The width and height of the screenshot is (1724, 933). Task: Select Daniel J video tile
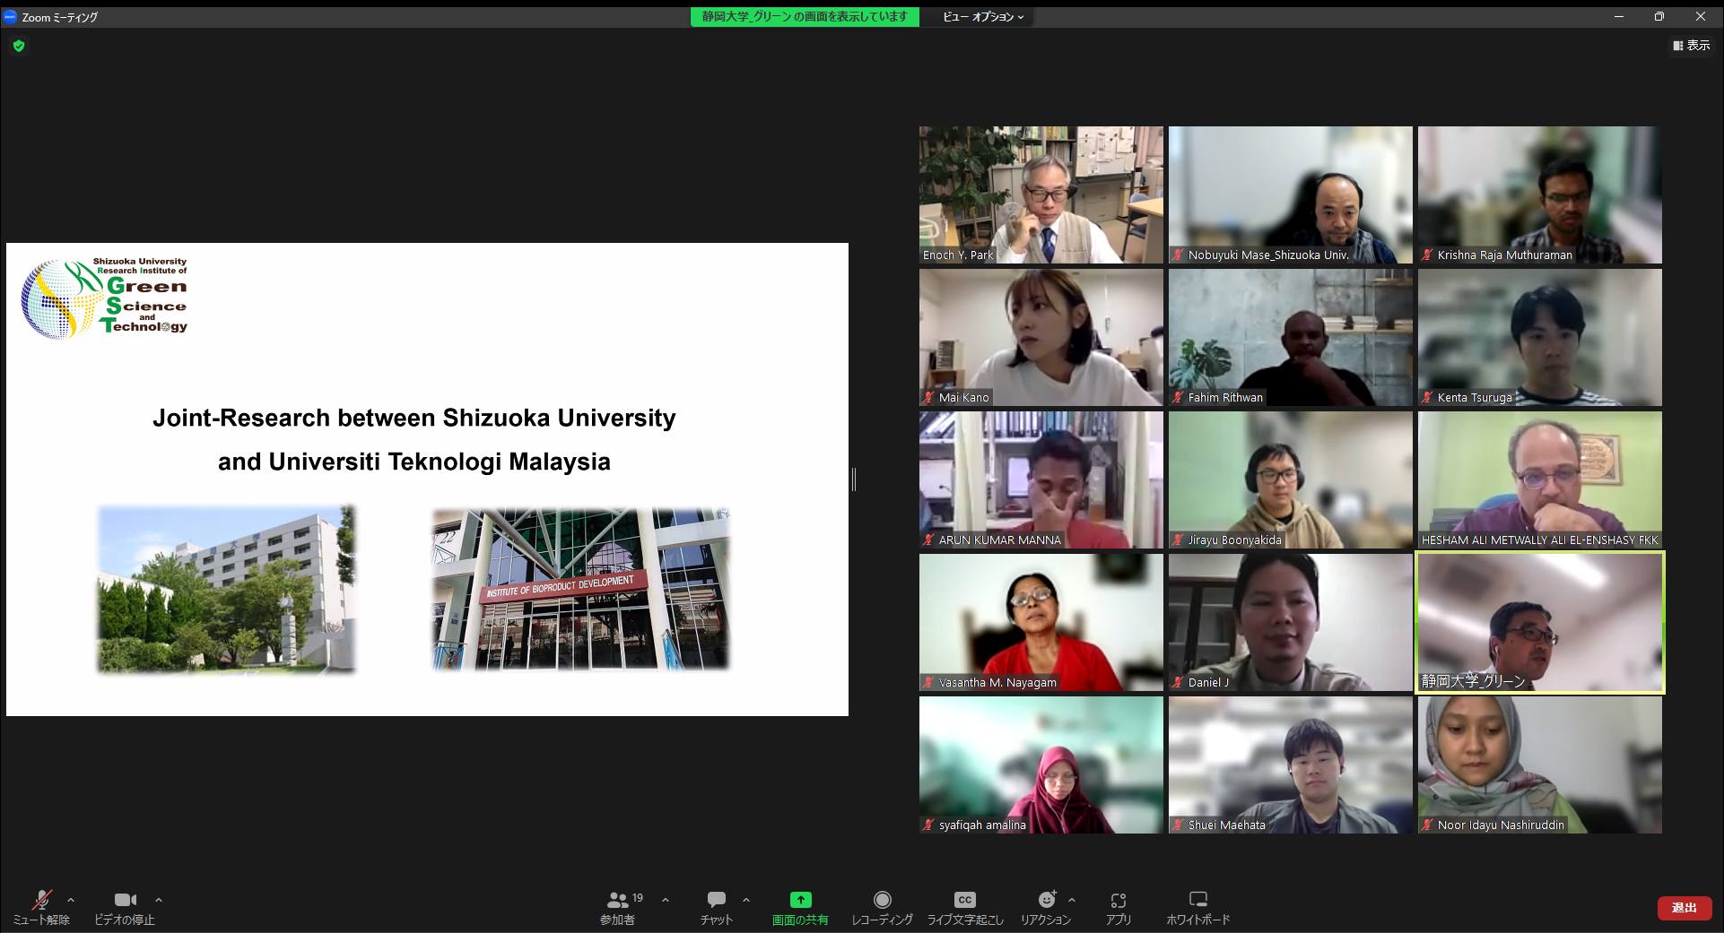(x=1290, y=622)
